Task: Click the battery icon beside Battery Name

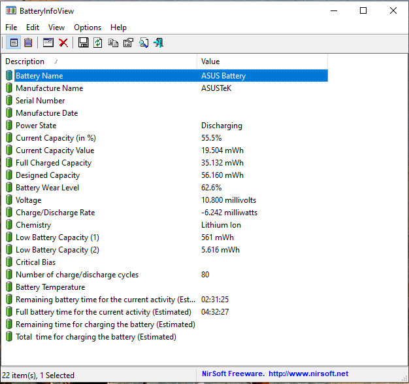Action: (x=9, y=75)
